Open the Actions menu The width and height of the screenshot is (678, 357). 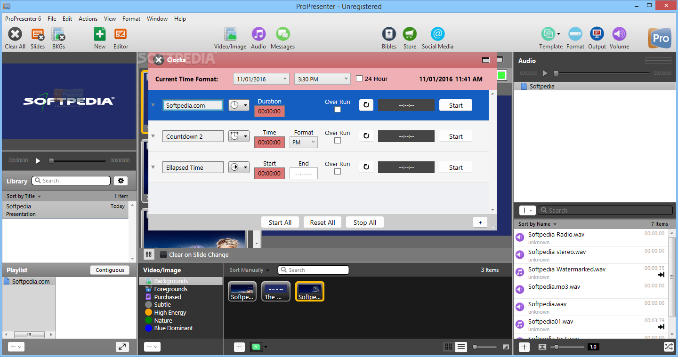[88, 19]
